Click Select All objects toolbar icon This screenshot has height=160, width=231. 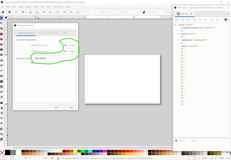coord(3,12)
